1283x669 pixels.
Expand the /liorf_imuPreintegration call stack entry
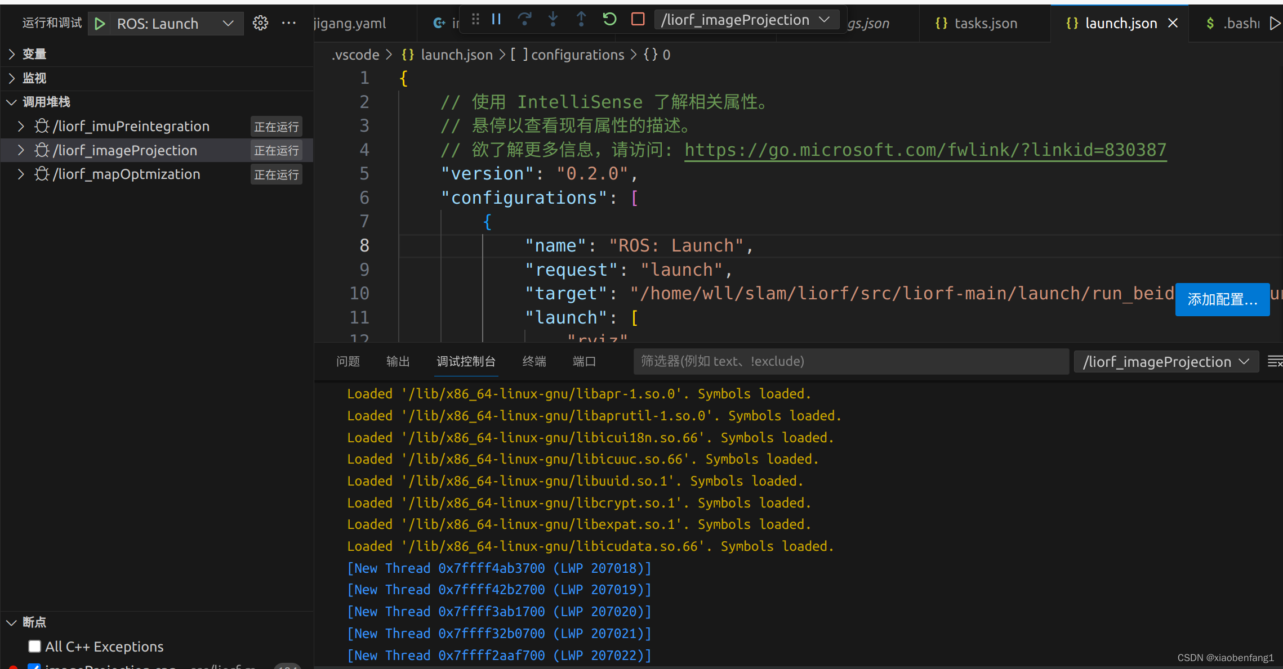[21, 126]
